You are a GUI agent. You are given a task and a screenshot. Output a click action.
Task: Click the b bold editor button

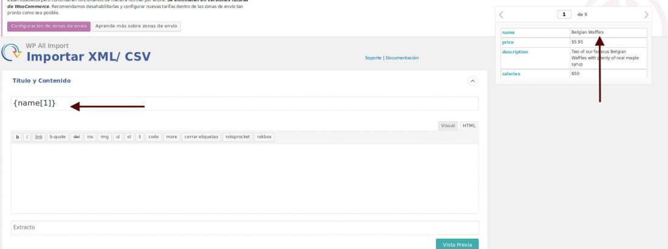tap(18, 137)
